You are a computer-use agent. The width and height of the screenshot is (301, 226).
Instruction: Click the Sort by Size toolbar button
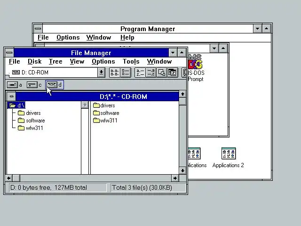(x=162, y=73)
